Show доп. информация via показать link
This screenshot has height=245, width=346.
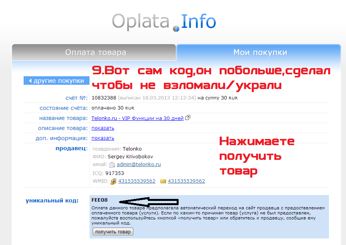click(103, 138)
